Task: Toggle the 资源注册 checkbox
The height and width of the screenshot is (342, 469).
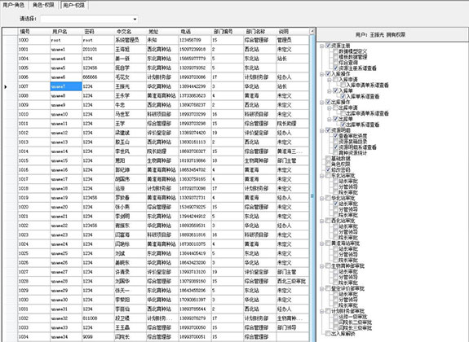Action: pos(328,46)
